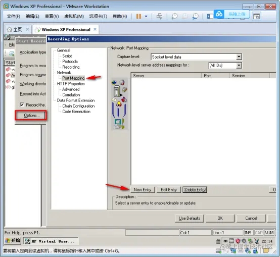Click the Port column header

tap(215, 75)
